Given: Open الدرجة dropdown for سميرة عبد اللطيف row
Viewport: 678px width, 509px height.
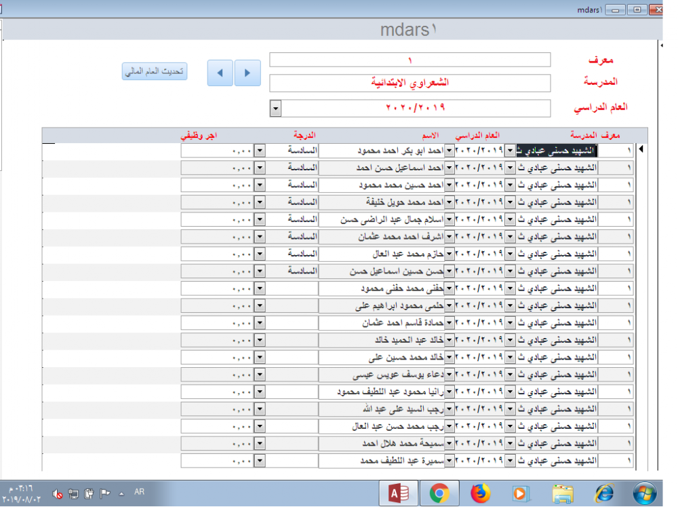Looking at the screenshot, I should (x=259, y=461).
